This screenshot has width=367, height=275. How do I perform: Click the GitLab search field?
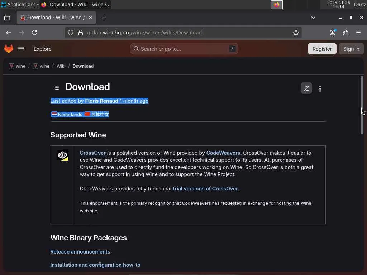point(184,49)
